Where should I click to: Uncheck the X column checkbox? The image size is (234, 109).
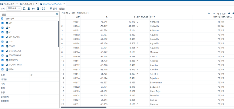point(2,28)
